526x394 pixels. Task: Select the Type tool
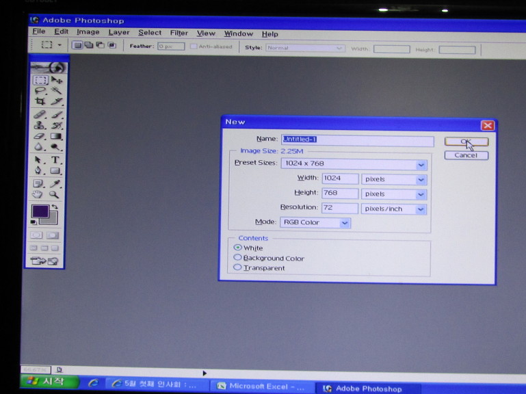(x=55, y=160)
